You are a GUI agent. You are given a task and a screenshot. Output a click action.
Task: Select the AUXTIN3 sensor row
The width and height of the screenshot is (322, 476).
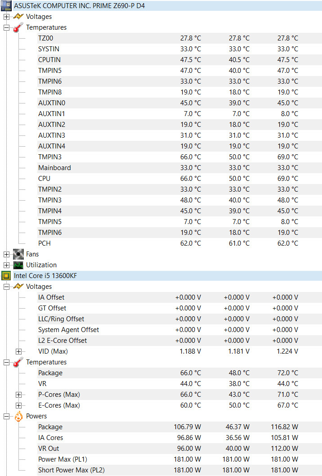(x=179, y=135)
